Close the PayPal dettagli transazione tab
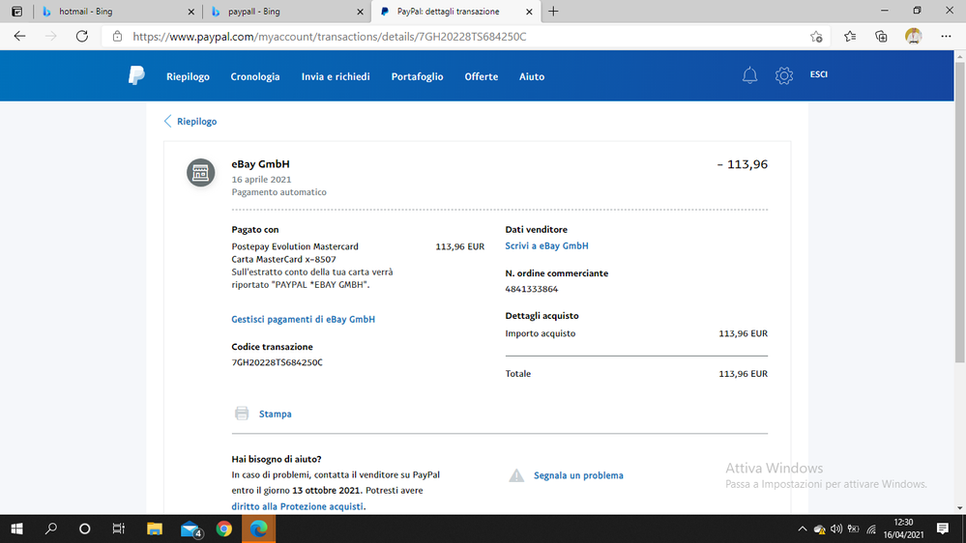 [529, 12]
